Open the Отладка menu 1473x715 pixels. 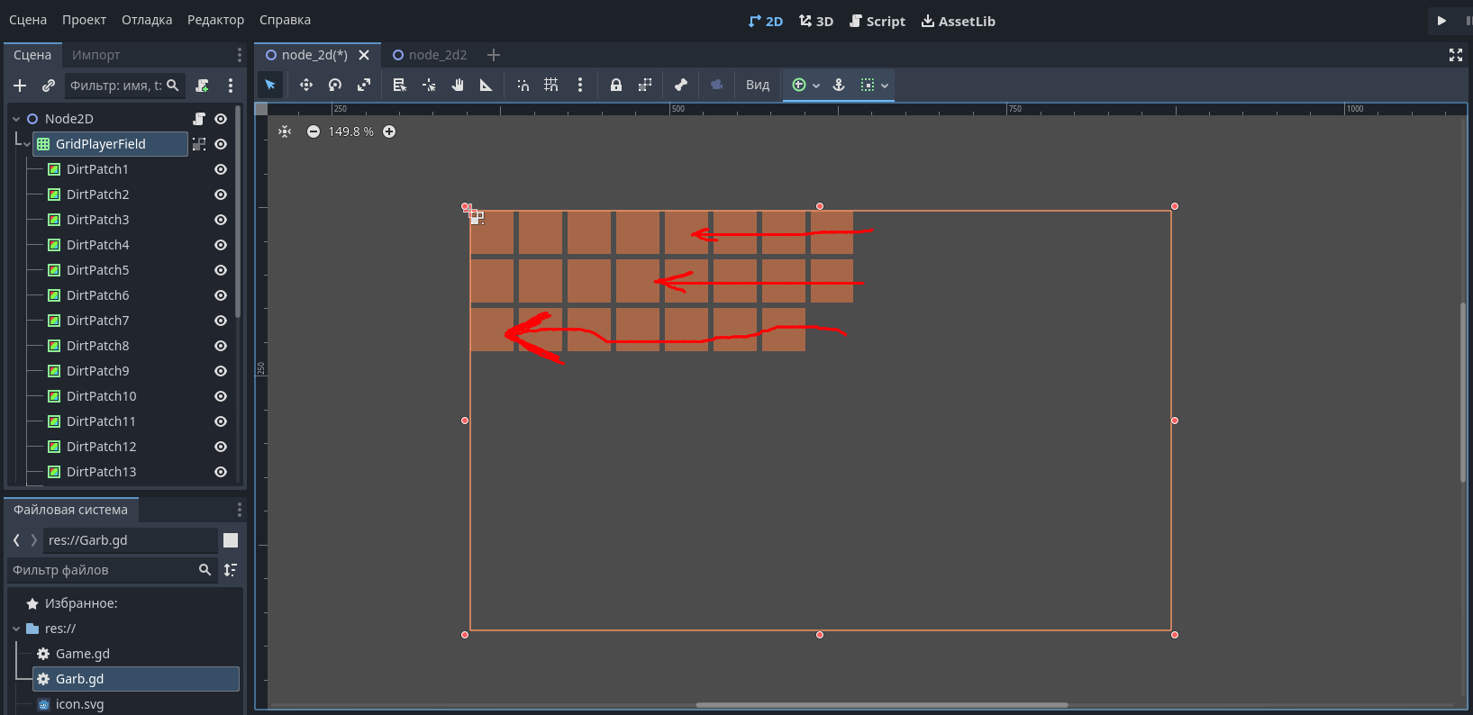pyautogui.click(x=147, y=20)
